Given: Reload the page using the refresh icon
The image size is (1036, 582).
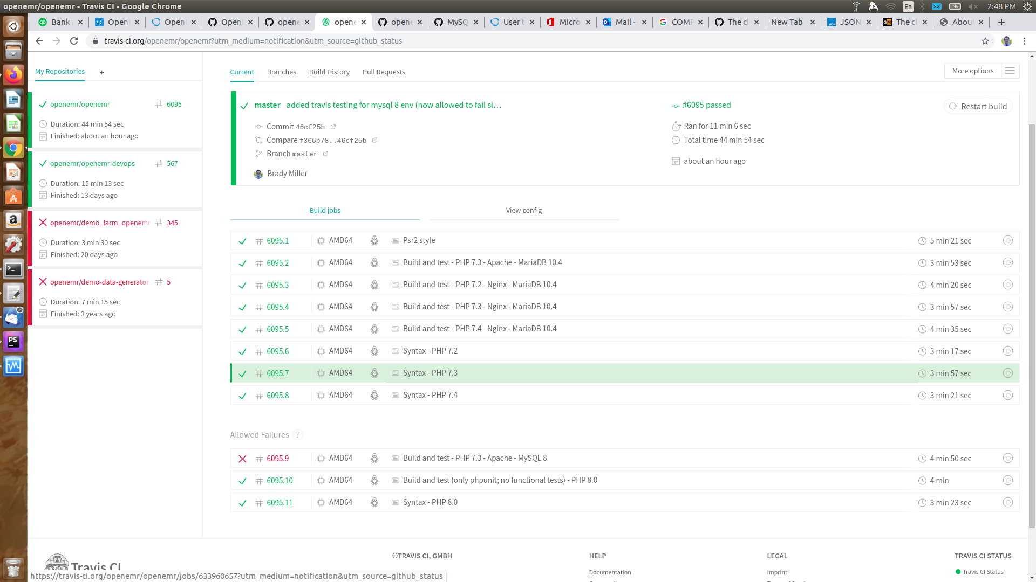Looking at the screenshot, I should [x=74, y=40].
